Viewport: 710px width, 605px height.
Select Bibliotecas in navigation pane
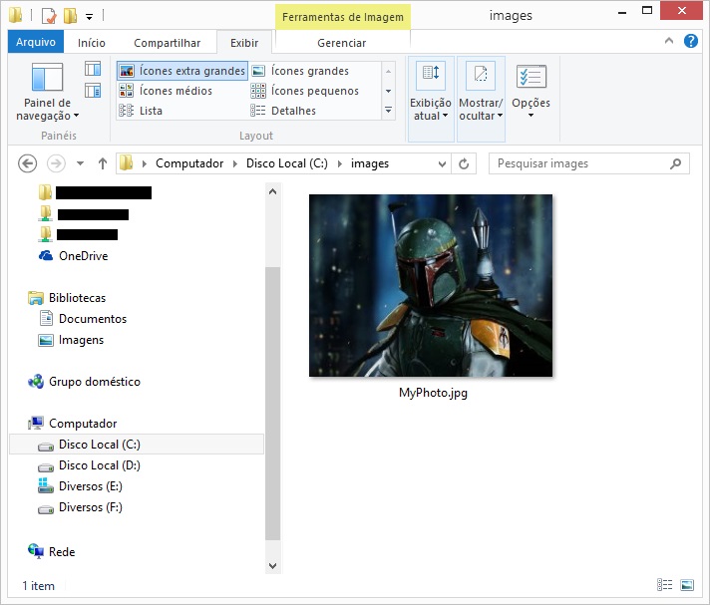pos(67,298)
